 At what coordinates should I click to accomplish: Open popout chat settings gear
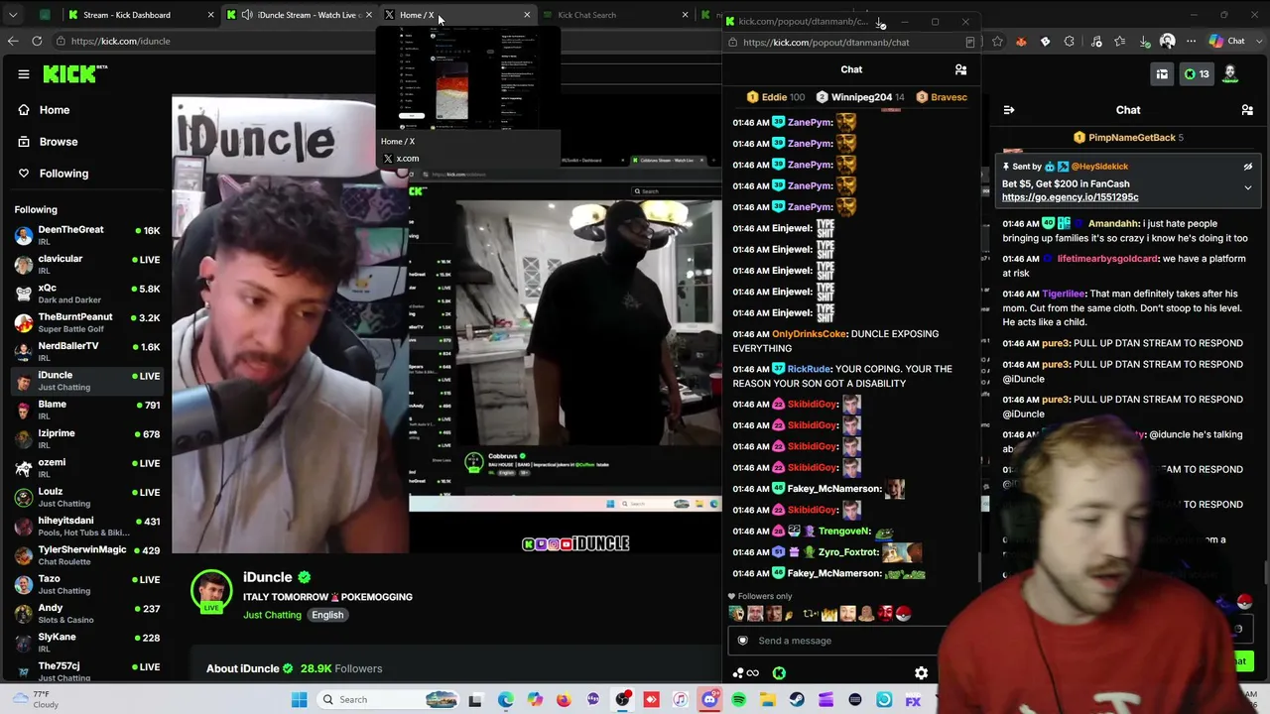tap(921, 673)
